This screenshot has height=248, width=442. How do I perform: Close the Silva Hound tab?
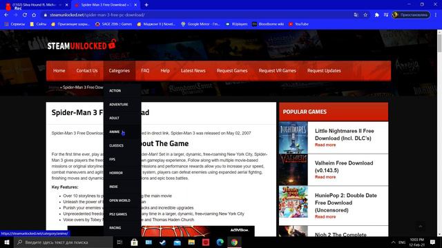(66, 5)
